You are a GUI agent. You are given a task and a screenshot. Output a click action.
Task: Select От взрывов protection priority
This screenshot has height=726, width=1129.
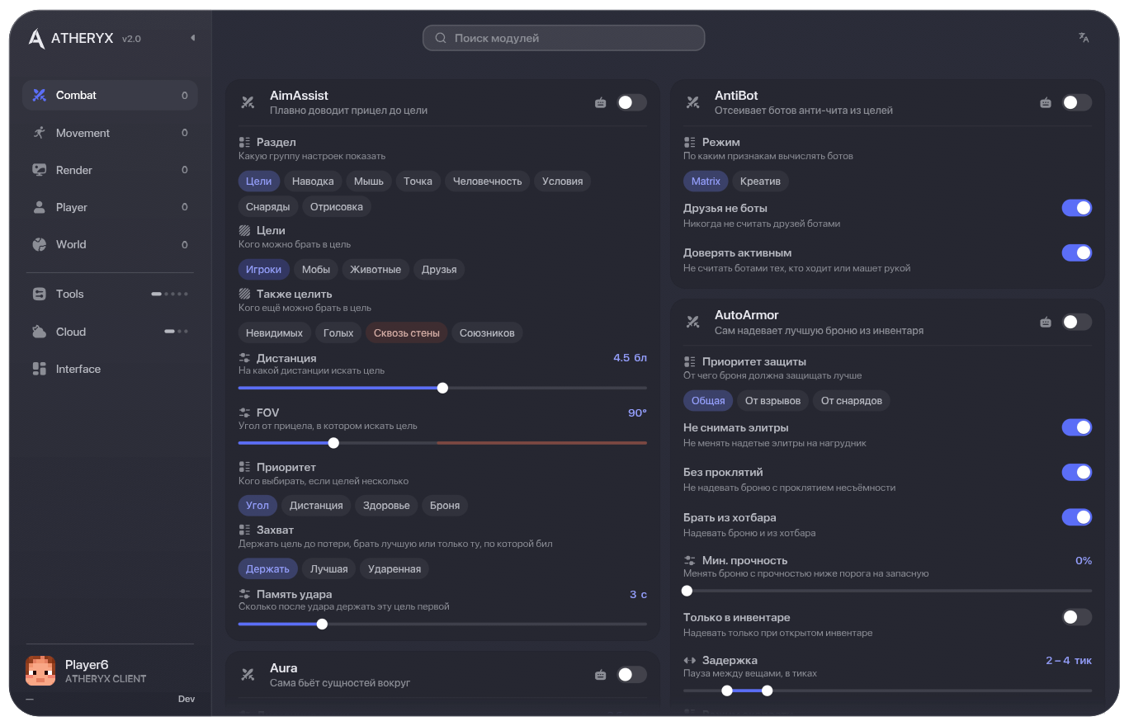coord(772,401)
